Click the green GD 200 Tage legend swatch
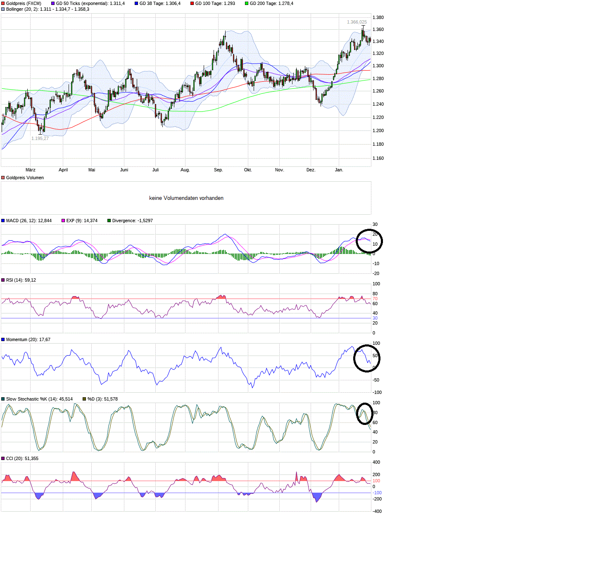The height and width of the screenshot is (574, 599). pyautogui.click(x=247, y=3)
